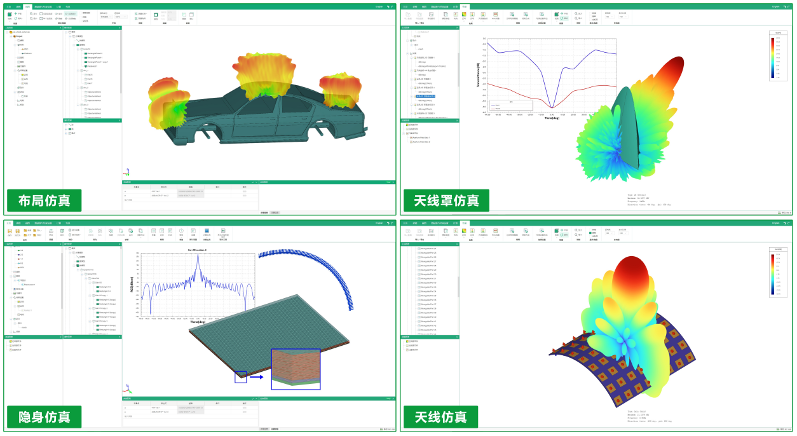This screenshot has height=436, width=797.
Task: Click the zoom-in magnifier in 天线罩仿真 ribbon
Action: 576,13
